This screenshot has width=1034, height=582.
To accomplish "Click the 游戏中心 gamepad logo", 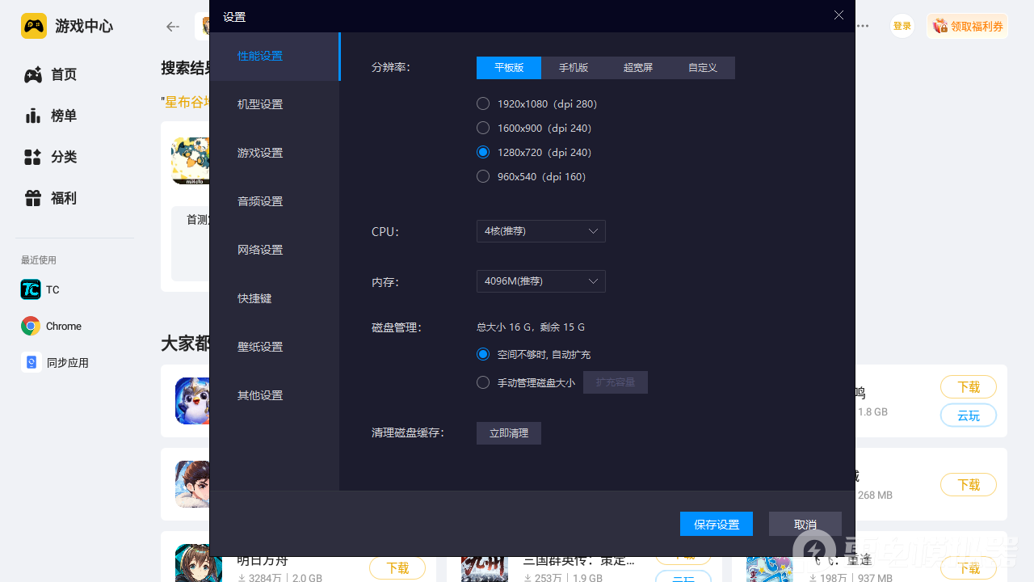I will (33, 25).
